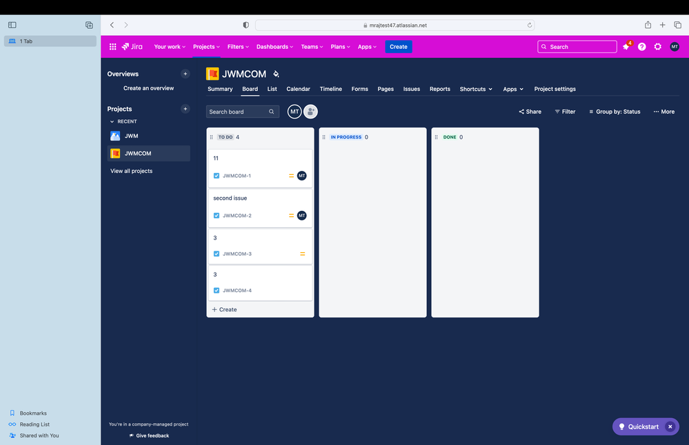Click the Filter button on the board

(565, 112)
